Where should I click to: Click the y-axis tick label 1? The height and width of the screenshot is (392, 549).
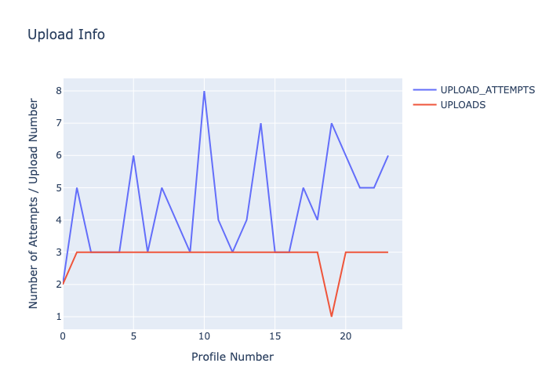57,317
